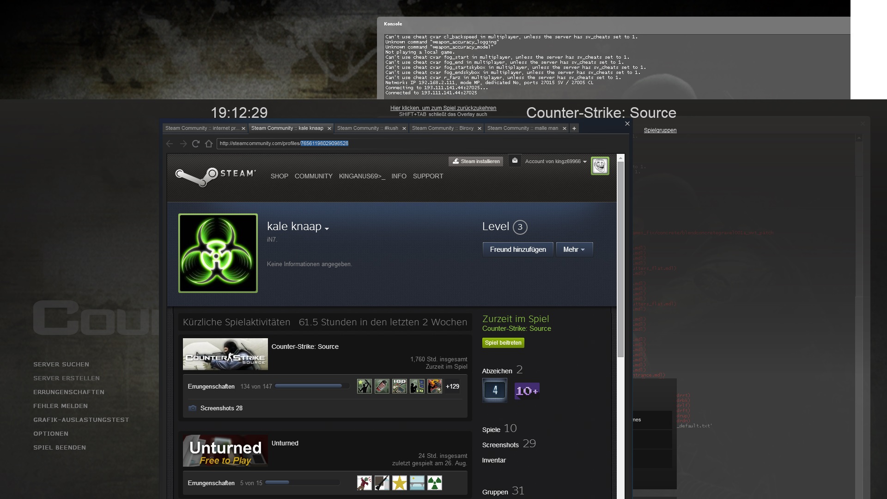Click the screenshots camera icon

(x=193, y=408)
